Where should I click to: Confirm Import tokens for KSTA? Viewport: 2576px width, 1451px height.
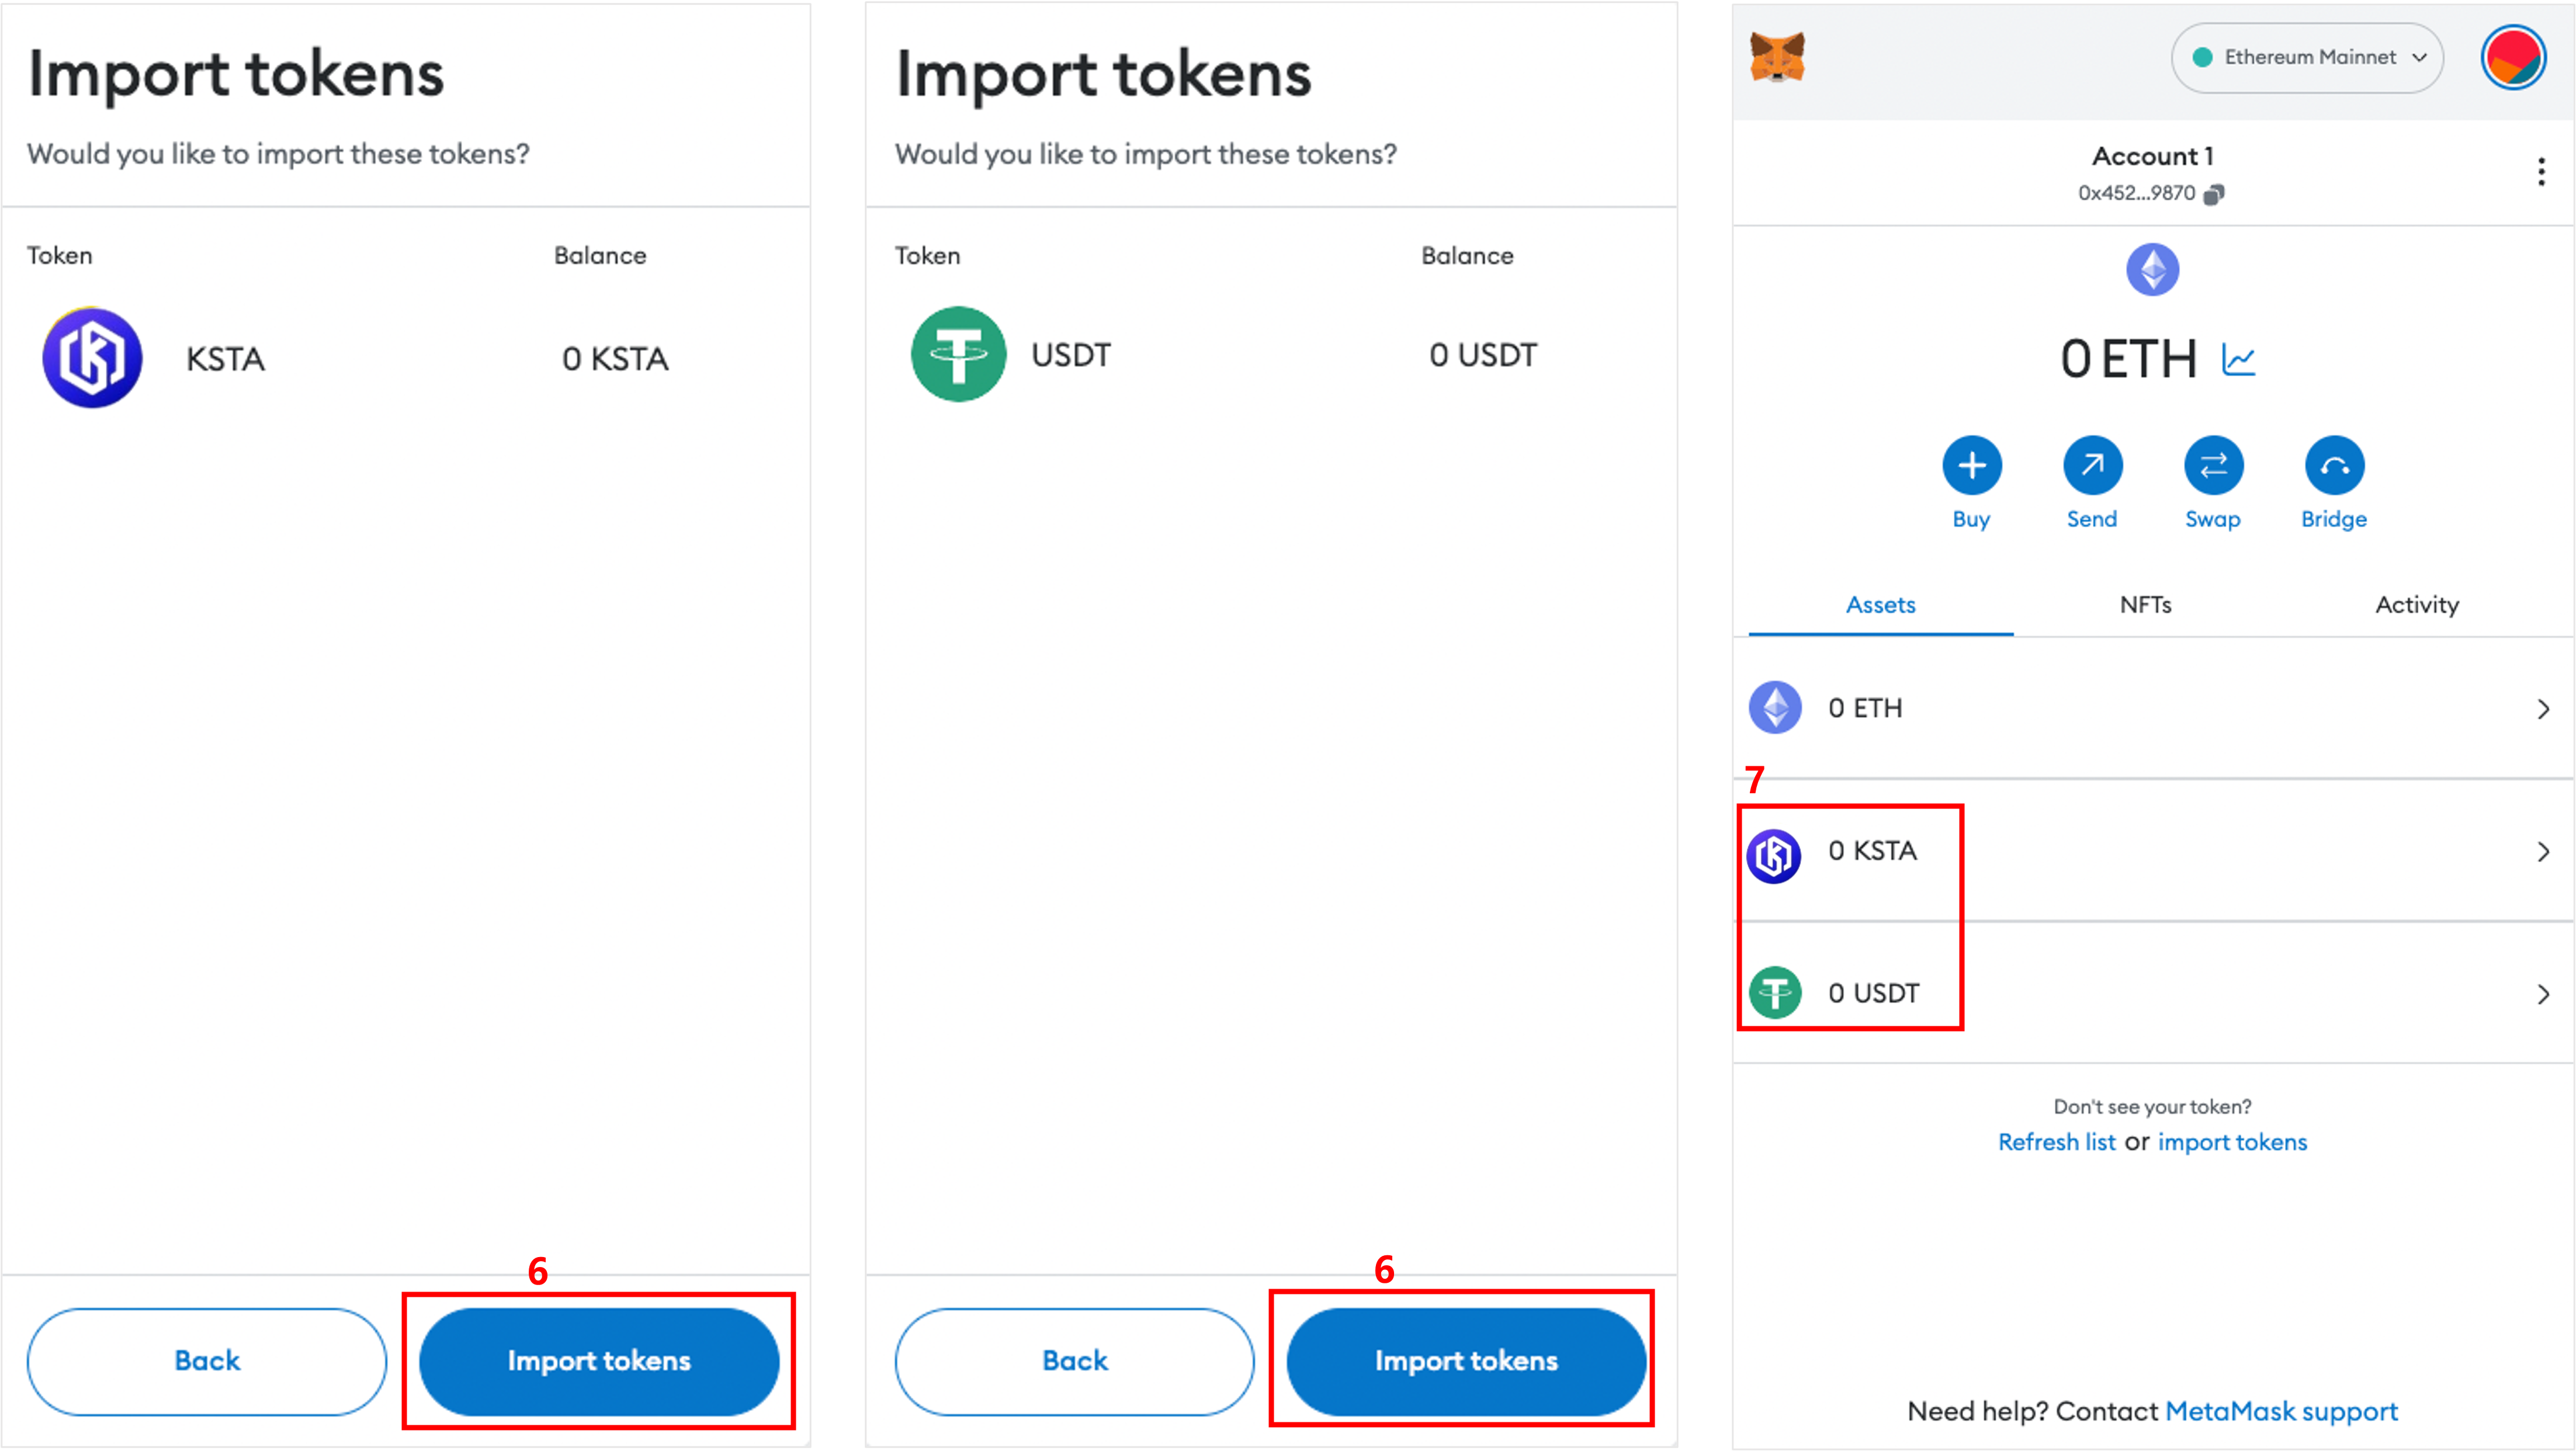pyautogui.click(x=599, y=1360)
